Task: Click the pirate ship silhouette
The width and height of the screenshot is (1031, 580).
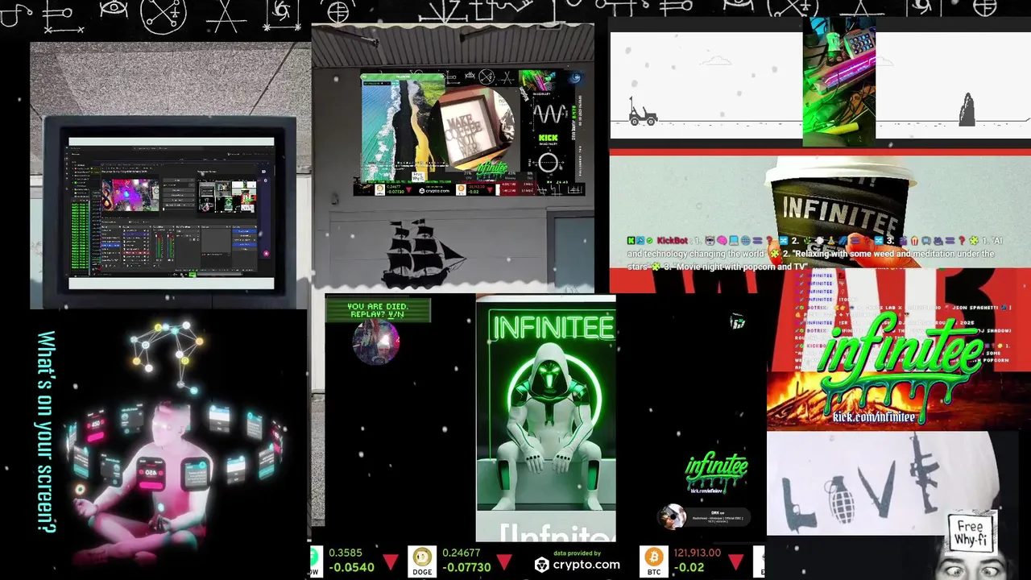Action: [x=423, y=253]
